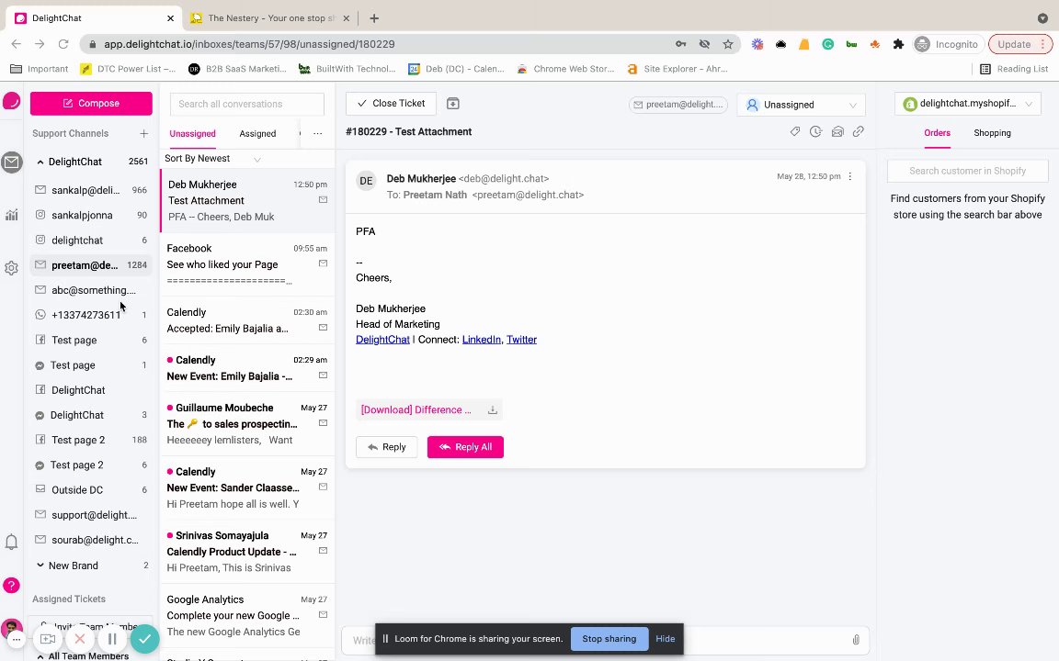Open the Twitter link in the signature
The width and height of the screenshot is (1059, 661).
click(521, 340)
